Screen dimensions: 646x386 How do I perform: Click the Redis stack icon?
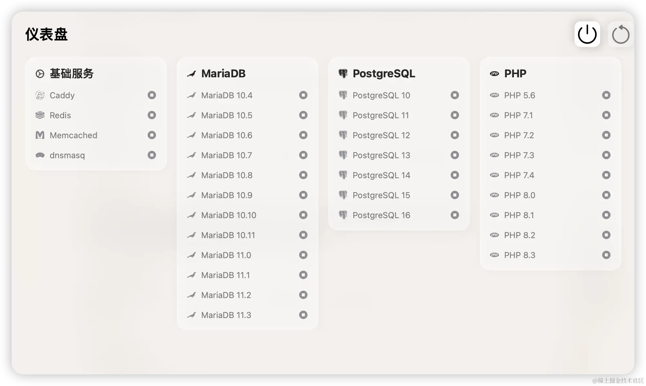tap(40, 115)
